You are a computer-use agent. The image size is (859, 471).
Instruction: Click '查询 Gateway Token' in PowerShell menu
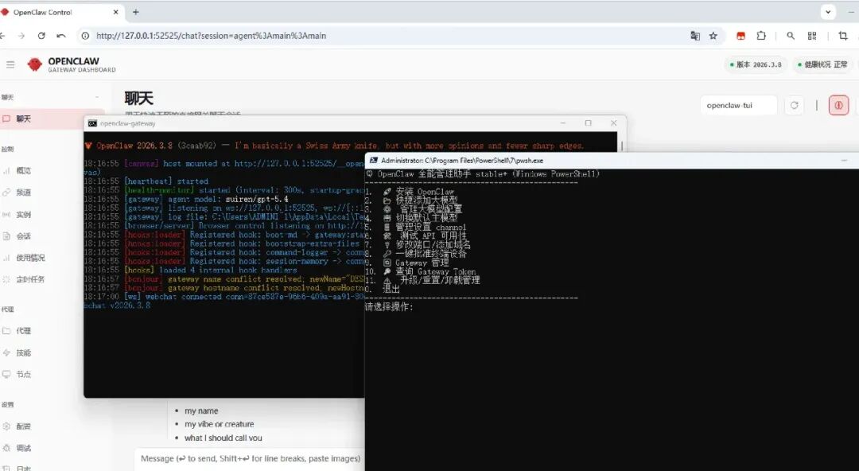click(x=436, y=271)
